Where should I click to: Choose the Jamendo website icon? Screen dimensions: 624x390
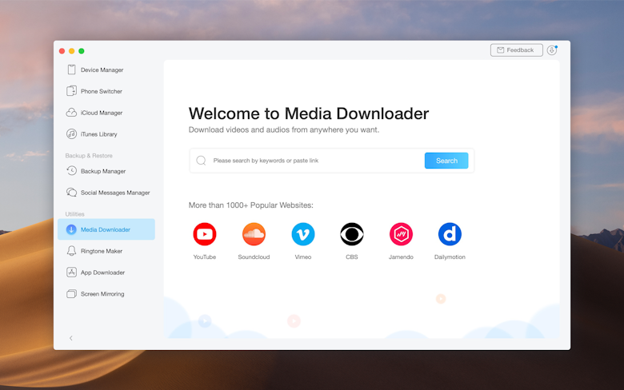tap(401, 234)
